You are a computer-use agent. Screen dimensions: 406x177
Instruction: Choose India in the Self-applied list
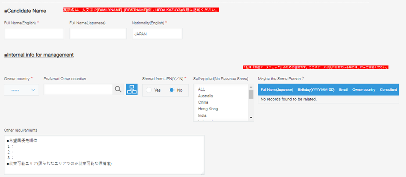(202, 115)
